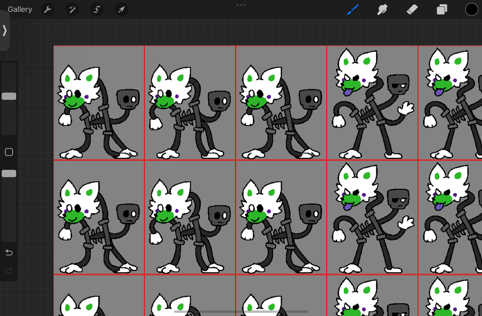Click the second sprite frame in top row

[x=190, y=103]
